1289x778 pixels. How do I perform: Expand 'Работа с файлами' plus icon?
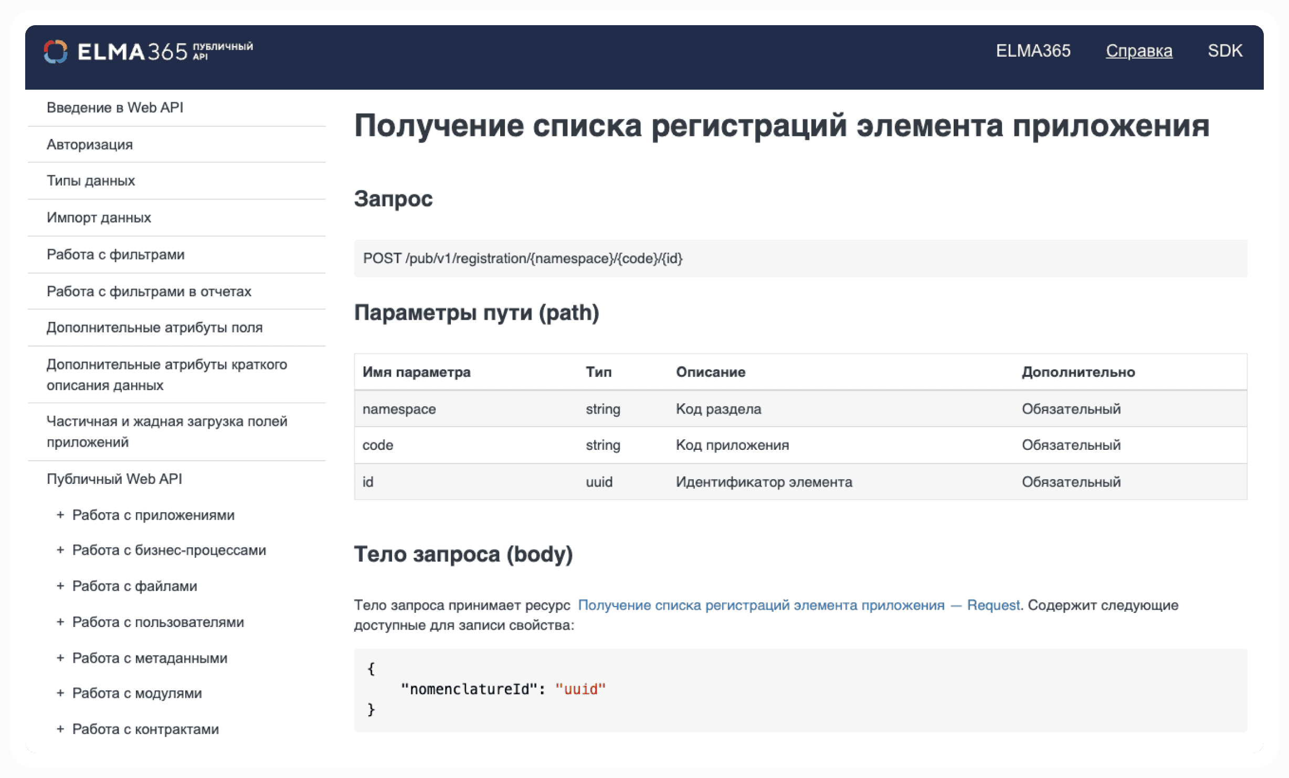pos(60,586)
